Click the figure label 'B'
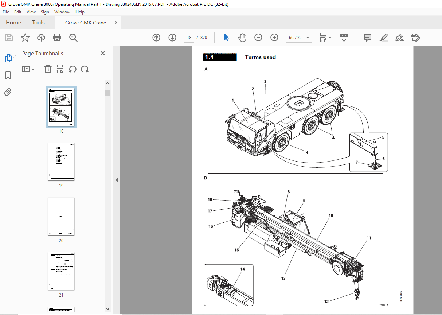This screenshot has height=315, width=442. pyautogui.click(x=206, y=178)
